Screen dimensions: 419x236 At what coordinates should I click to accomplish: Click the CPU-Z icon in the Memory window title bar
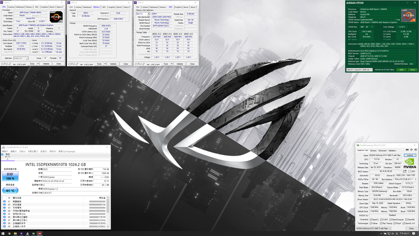point(69,3)
